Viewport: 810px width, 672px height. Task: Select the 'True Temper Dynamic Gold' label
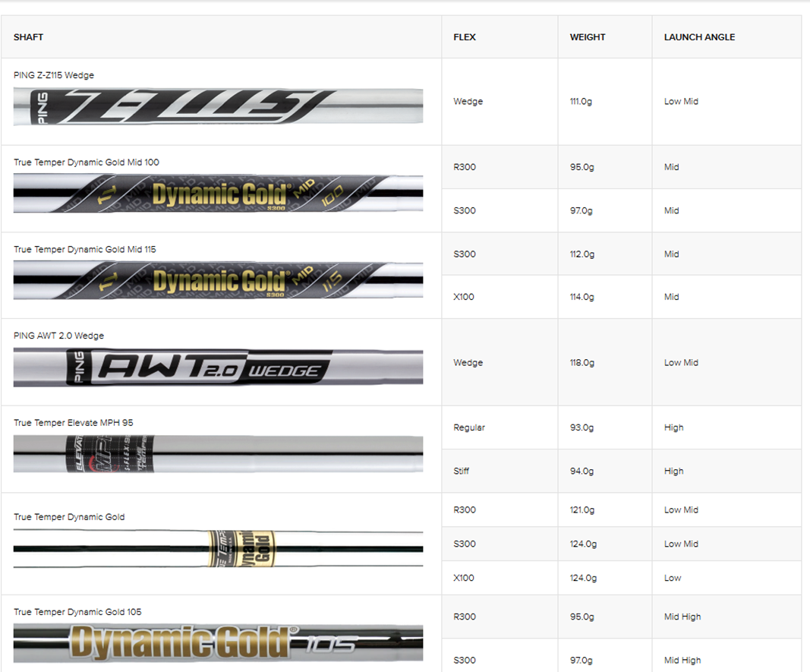pyautogui.click(x=69, y=517)
